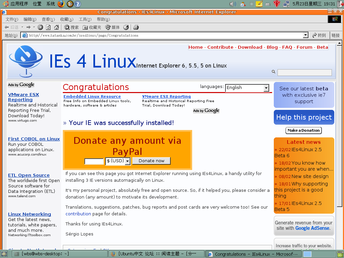Open the 系统 system menu

click(x=50, y=4)
